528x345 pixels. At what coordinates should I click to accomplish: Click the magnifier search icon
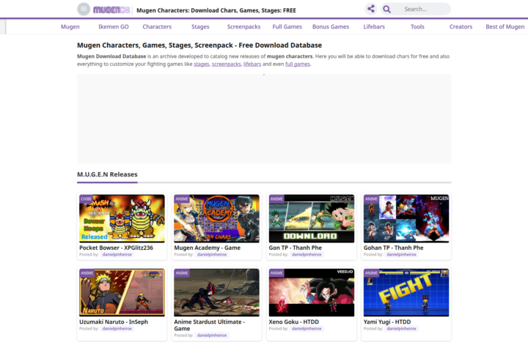click(387, 9)
